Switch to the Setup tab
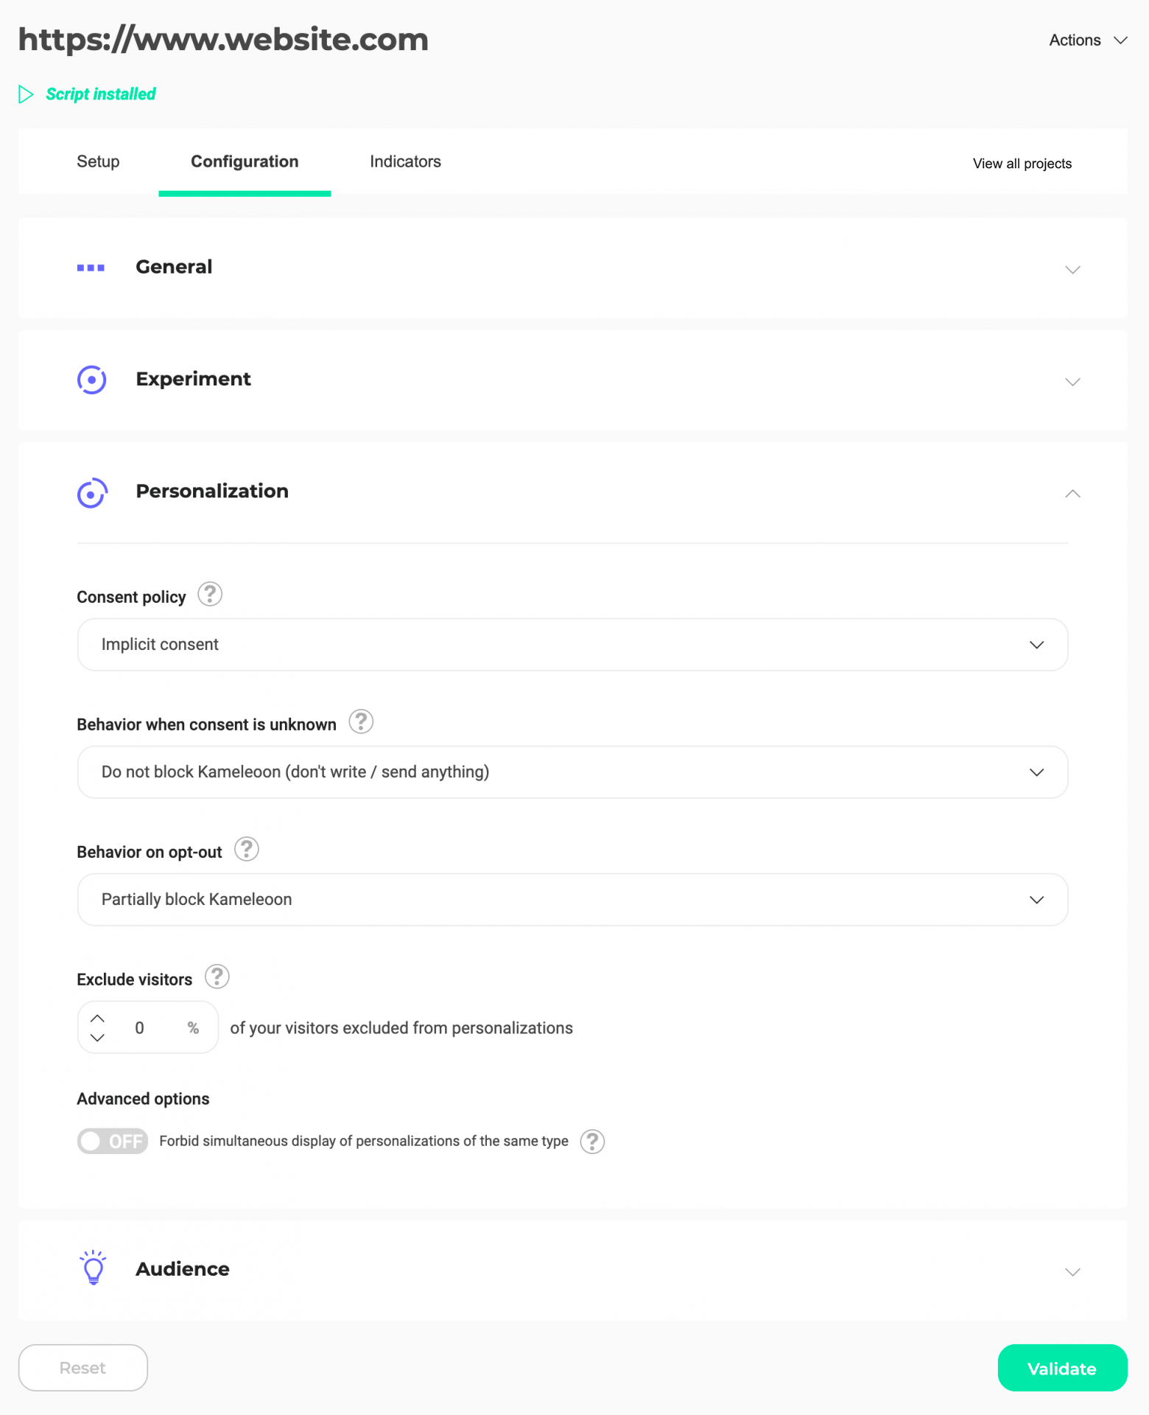This screenshot has width=1149, height=1415. [x=98, y=161]
